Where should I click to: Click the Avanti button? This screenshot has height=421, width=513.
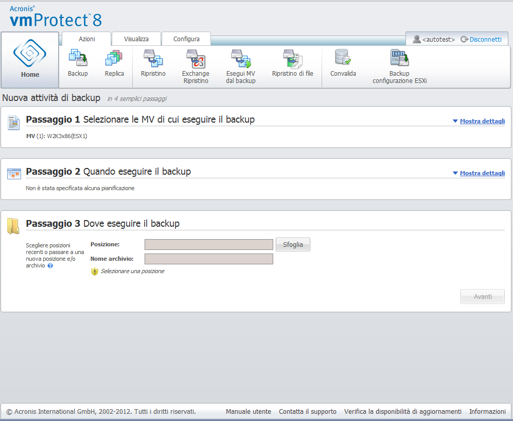point(483,296)
